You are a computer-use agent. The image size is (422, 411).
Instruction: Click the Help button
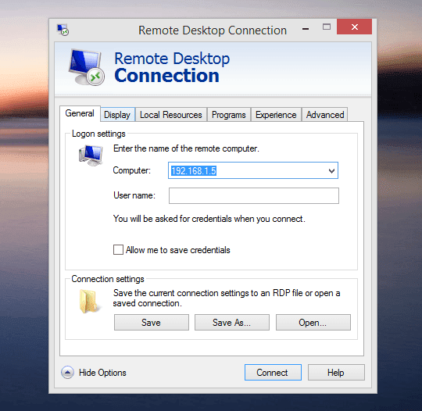coord(336,373)
